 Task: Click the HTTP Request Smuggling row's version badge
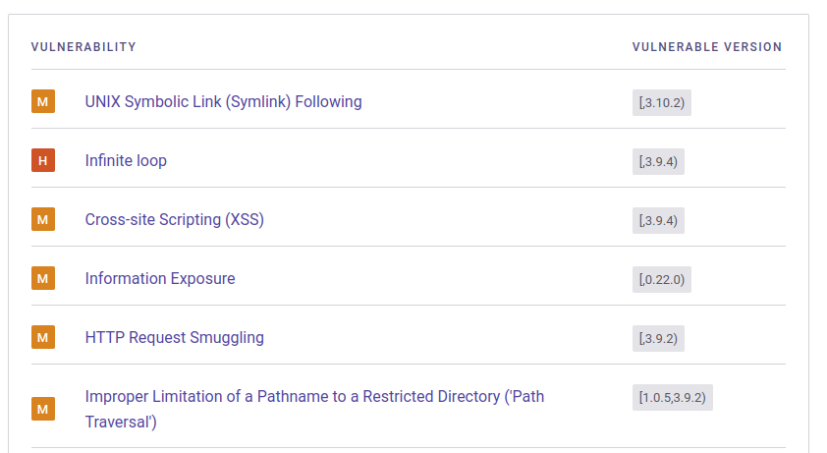658,339
